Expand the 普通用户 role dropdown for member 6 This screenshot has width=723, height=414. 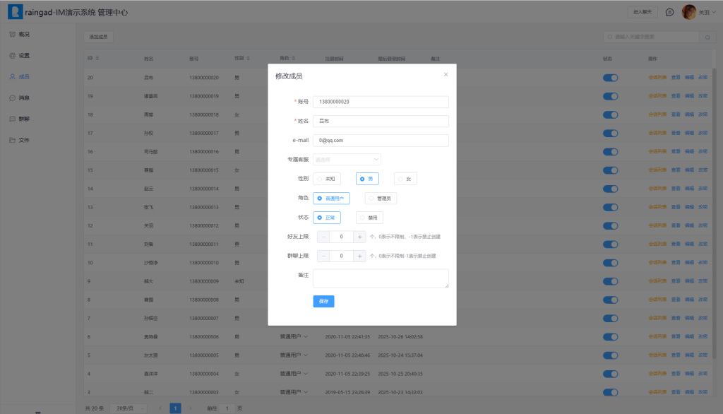pyautogui.click(x=294, y=336)
